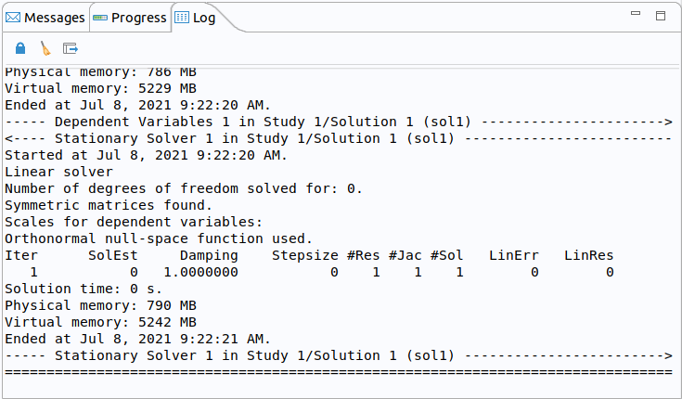Click the 'Linear solver' log line
The height and width of the screenshot is (399, 682).
click(x=58, y=172)
